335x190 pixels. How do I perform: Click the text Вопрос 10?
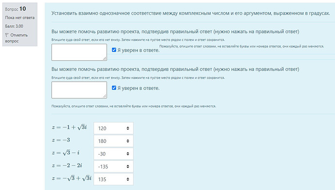16,9
